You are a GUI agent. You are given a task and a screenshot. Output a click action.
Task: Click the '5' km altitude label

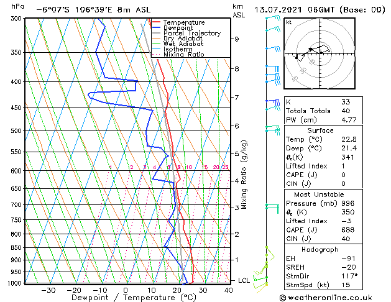(237, 153)
